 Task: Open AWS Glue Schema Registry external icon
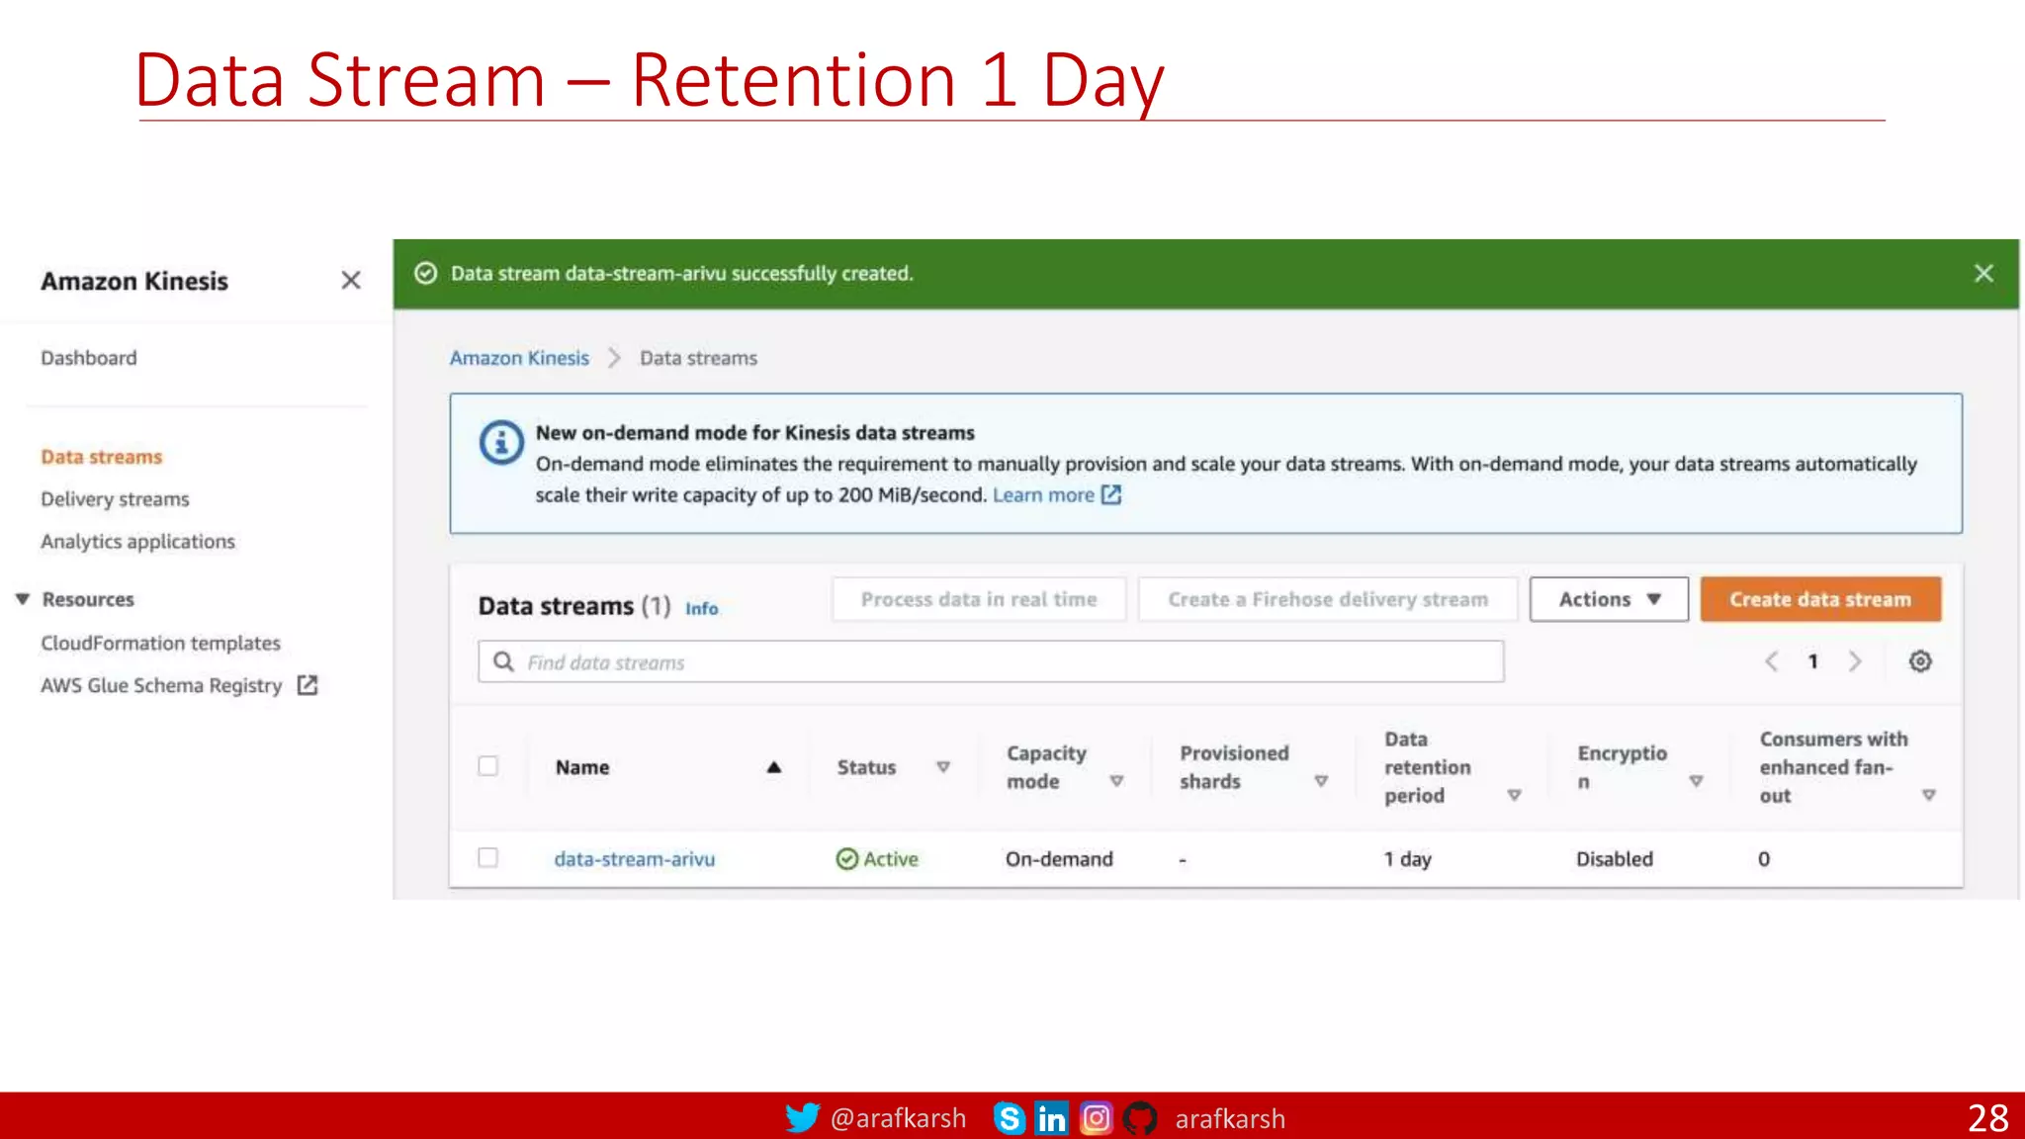[x=308, y=685]
